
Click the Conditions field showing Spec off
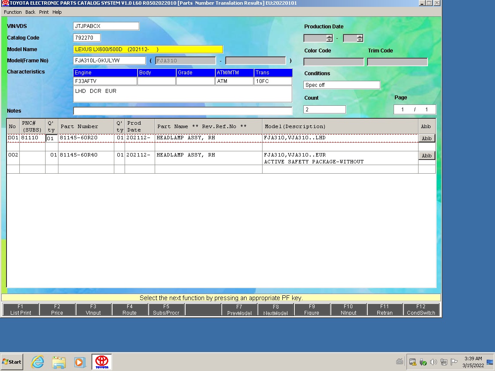pos(342,85)
